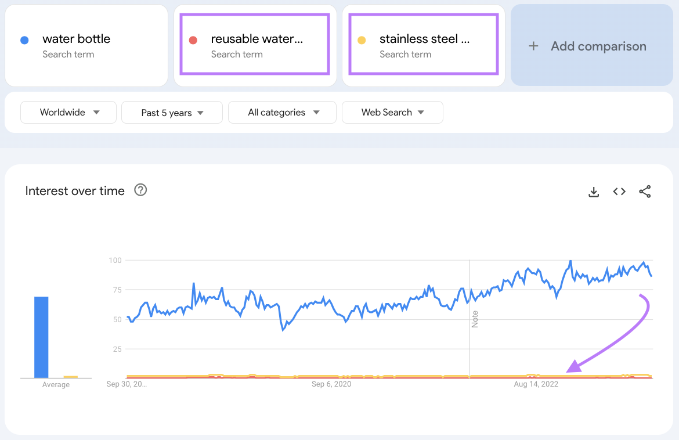679x440 pixels.
Task: Open the Worldwide location dropdown
Action: [68, 112]
